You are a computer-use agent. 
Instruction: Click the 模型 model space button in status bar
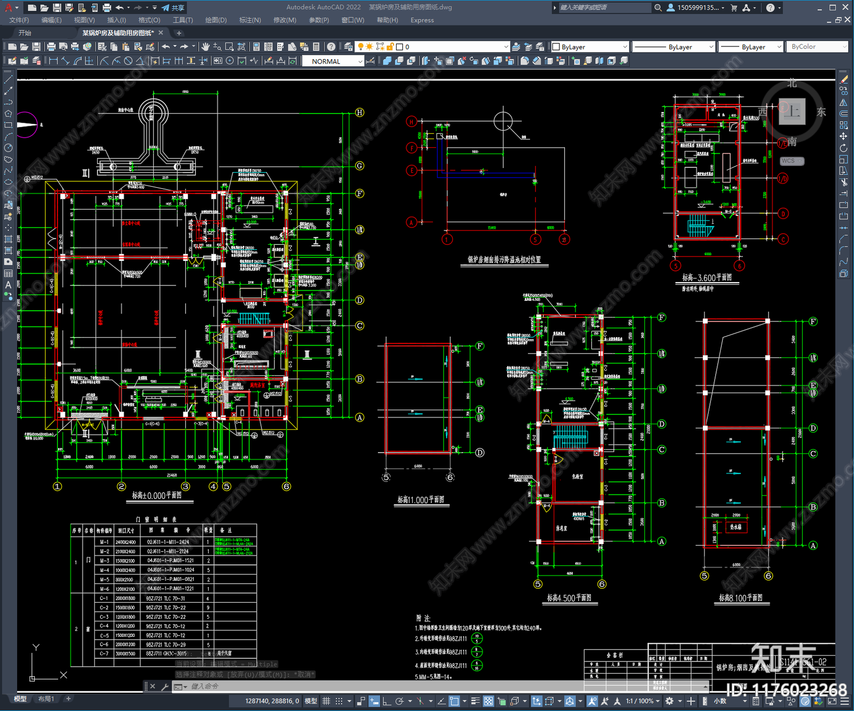[x=311, y=701]
